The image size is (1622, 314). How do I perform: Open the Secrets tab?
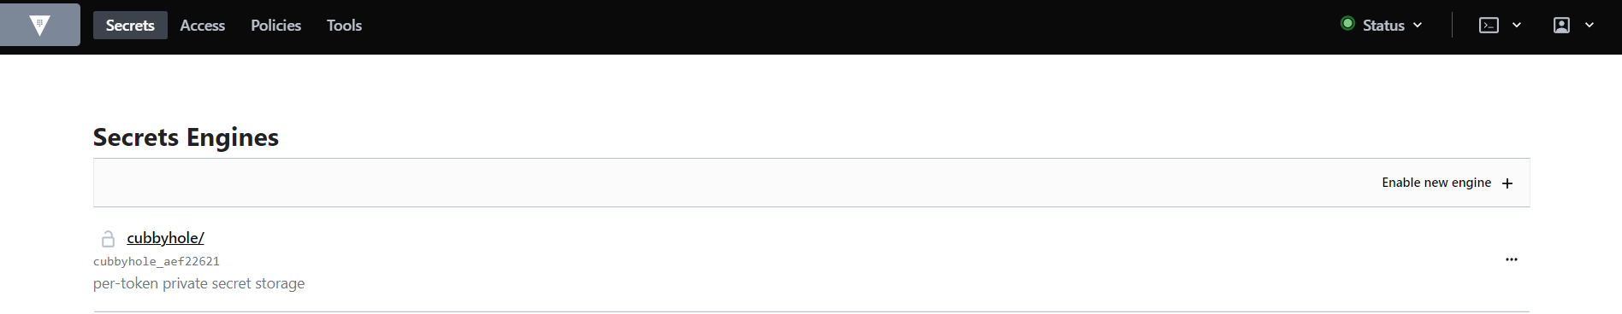[x=130, y=26]
